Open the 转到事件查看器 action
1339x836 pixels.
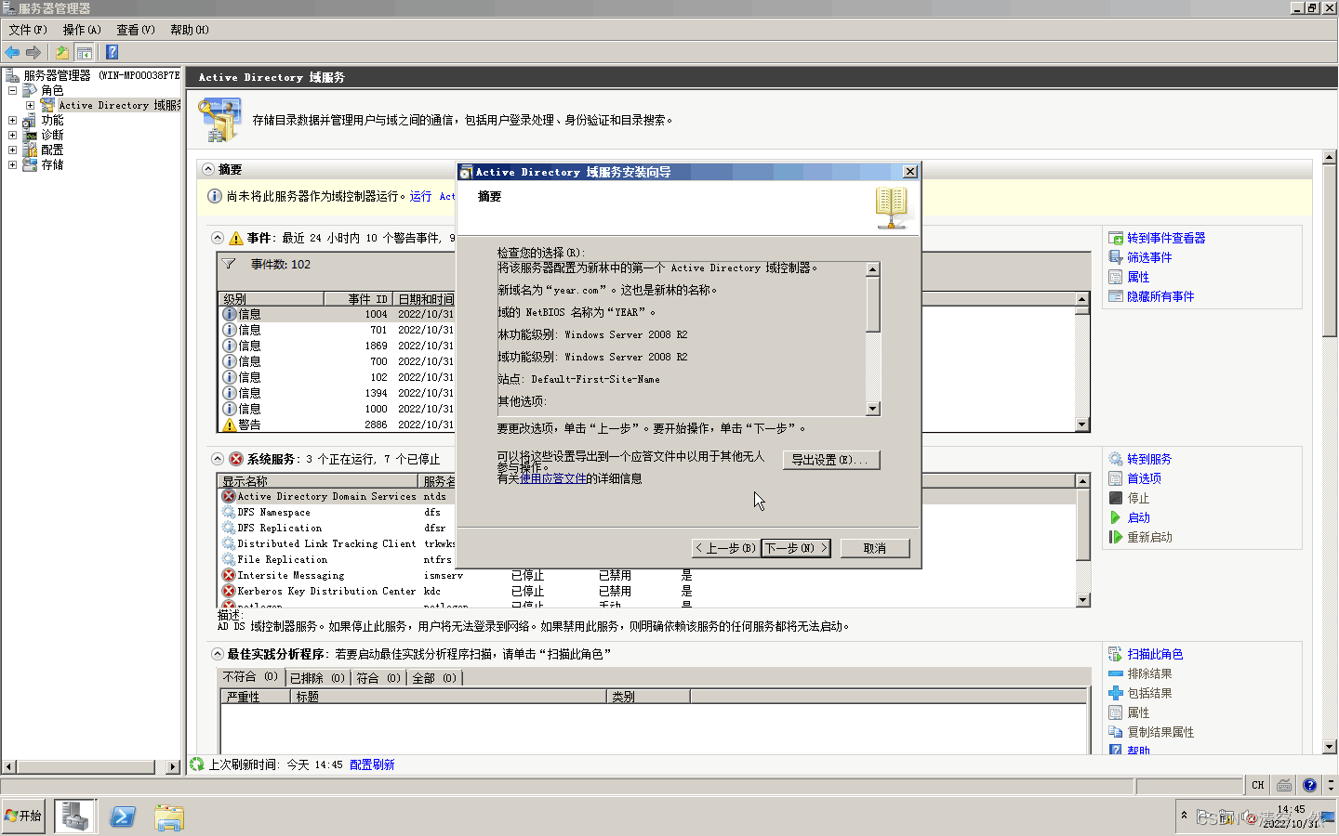[1166, 238]
